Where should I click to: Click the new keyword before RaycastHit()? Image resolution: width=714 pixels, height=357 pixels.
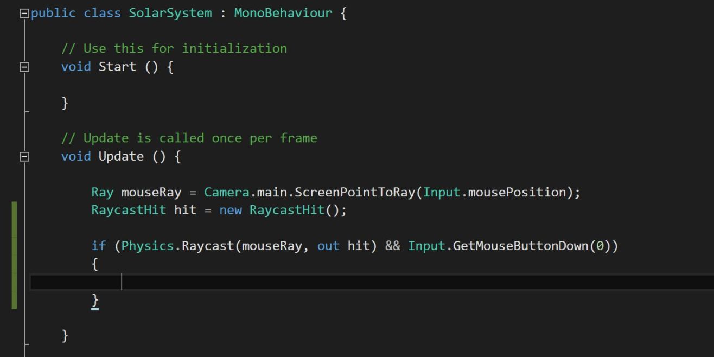point(231,210)
